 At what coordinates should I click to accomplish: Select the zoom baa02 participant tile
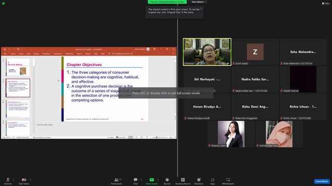coord(255,52)
